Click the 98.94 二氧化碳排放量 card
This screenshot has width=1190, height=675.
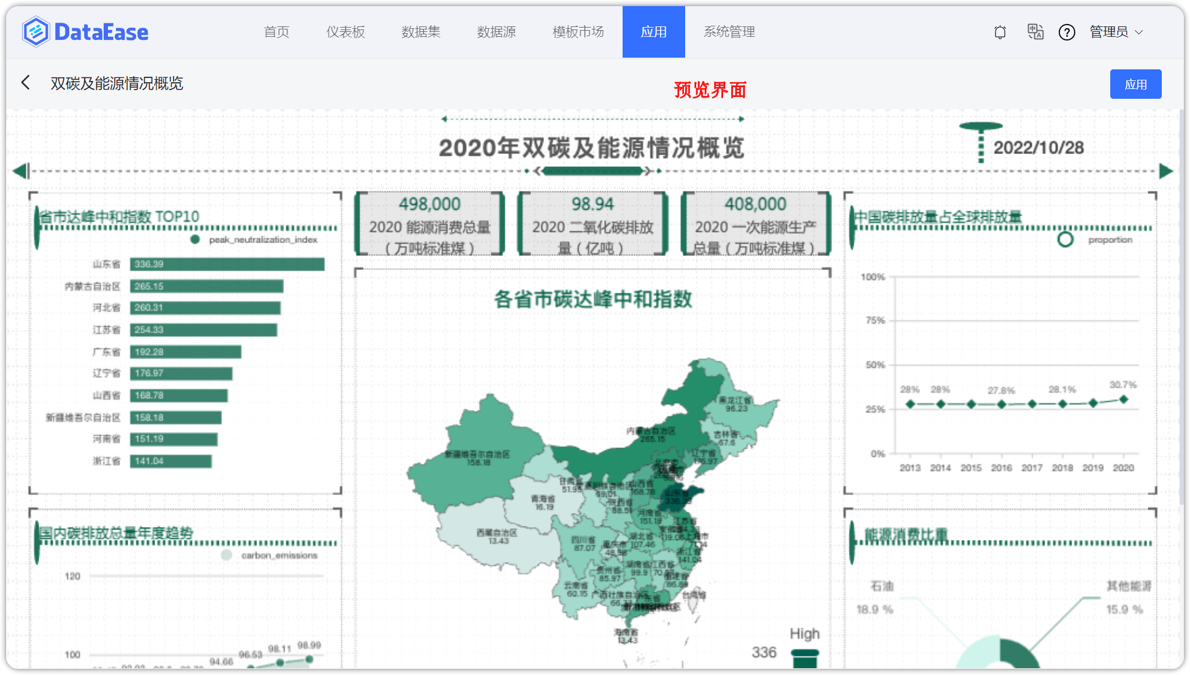(593, 224)
